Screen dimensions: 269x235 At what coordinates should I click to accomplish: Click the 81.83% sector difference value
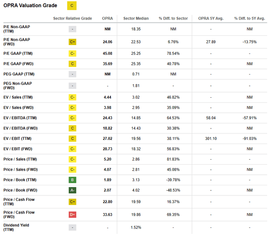point(173,159)
